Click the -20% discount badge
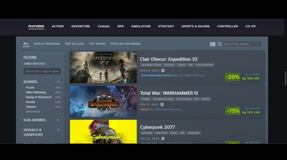This screenshot has height=160, width=287. pyautogui.click(x=232, y=77)
